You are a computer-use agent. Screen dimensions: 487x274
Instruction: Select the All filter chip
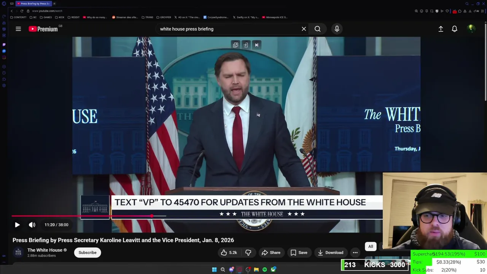[371, 247]
